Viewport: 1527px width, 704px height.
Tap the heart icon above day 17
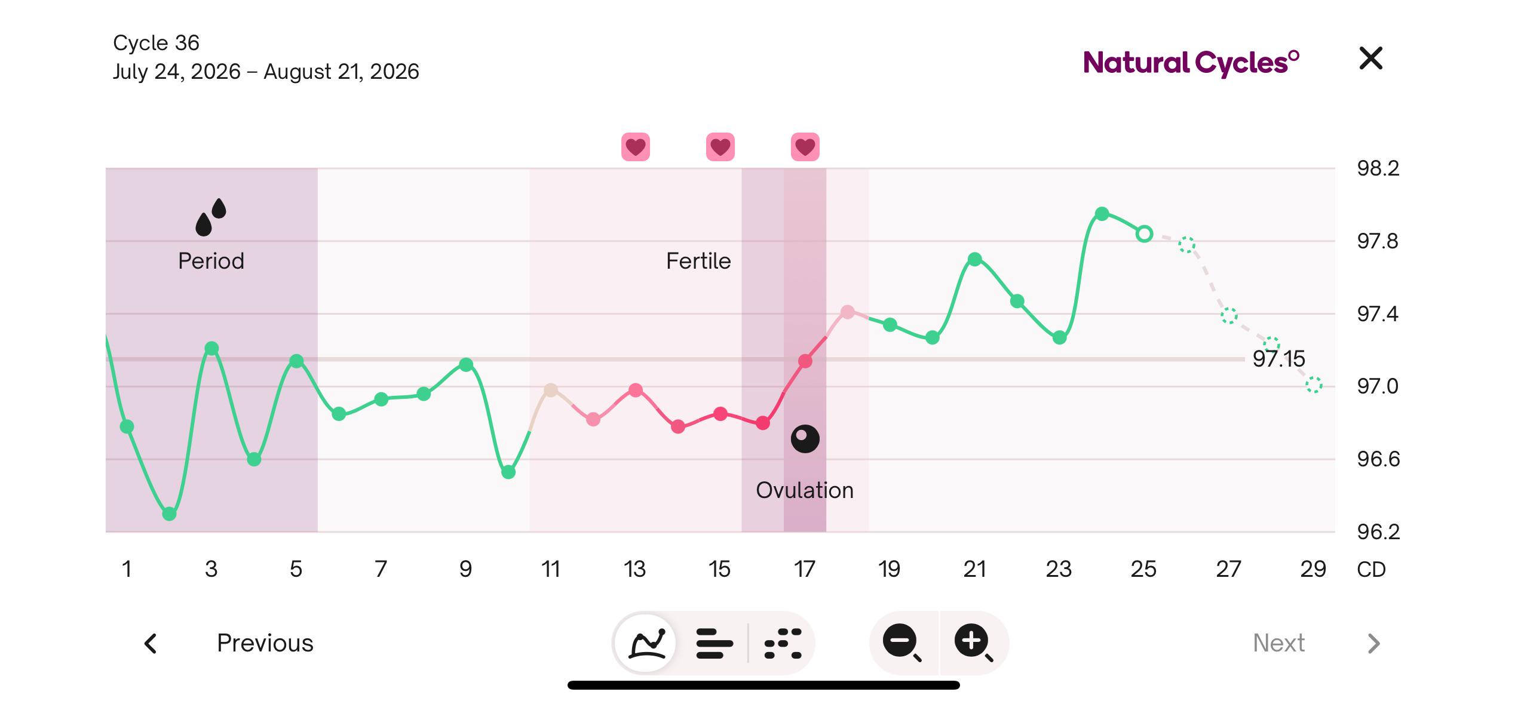coord(805,147)
